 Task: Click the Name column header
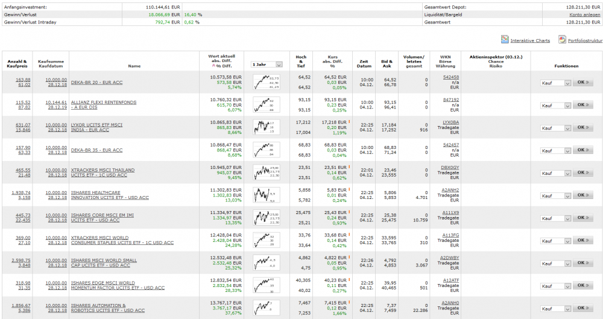point(134,66)
